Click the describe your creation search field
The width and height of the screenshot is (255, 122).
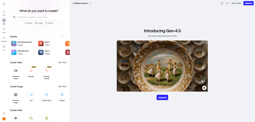point(39,17)
